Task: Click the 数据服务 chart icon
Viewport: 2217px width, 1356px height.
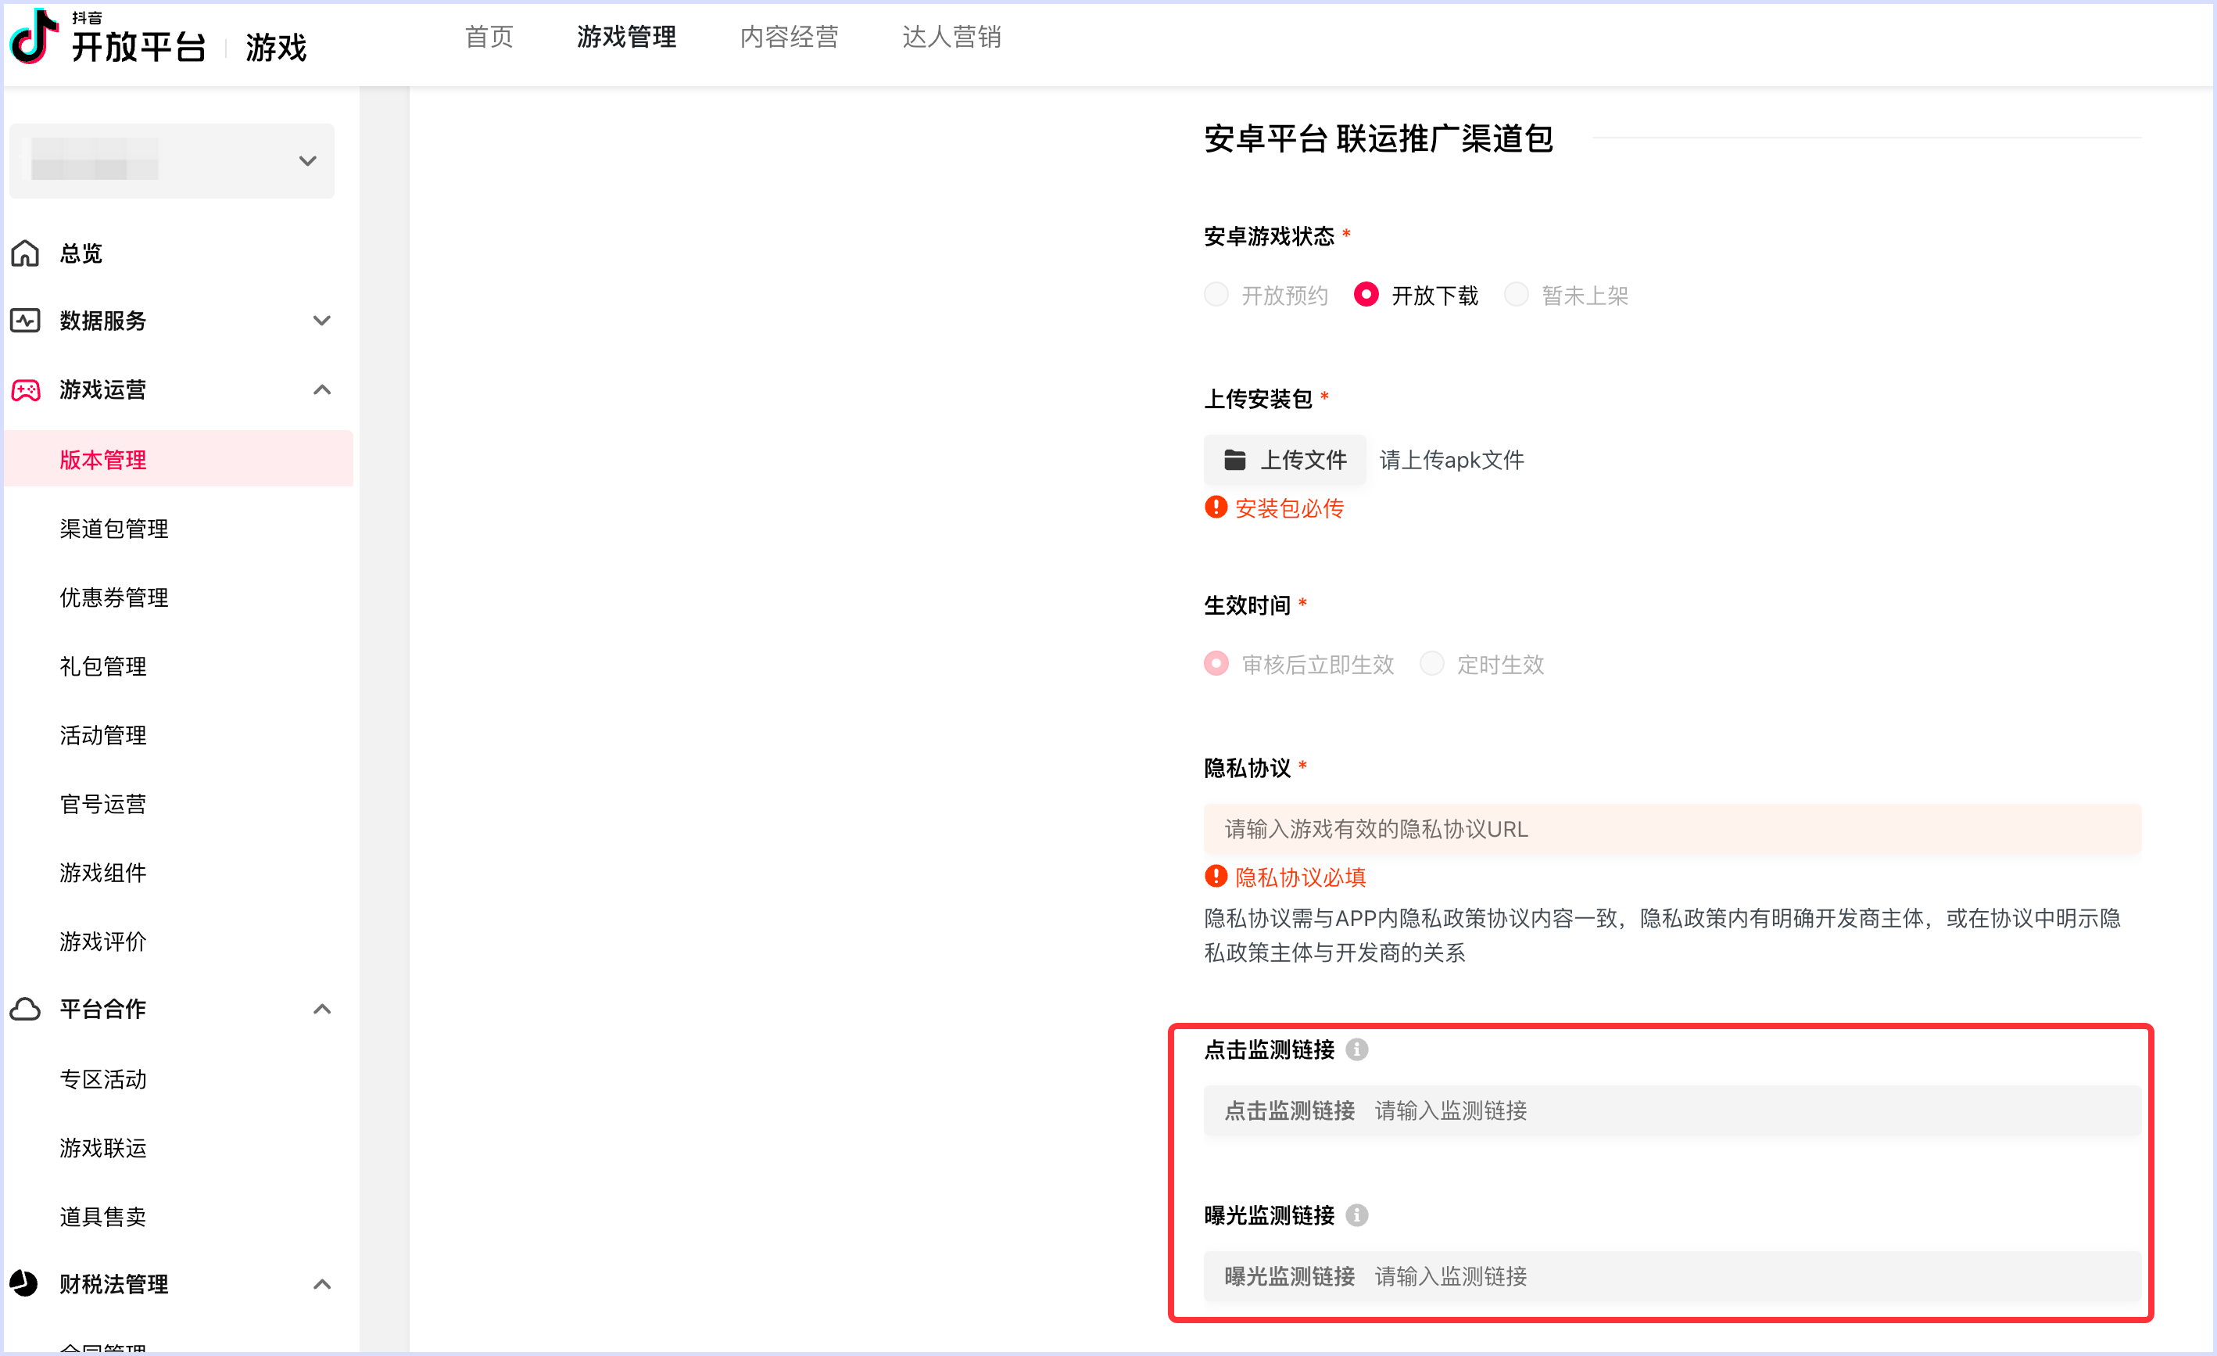Action: click(x=25, y=321)
